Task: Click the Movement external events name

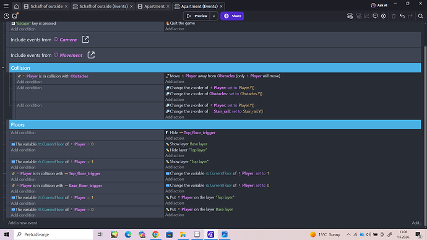Action: [x=71, y=55]
